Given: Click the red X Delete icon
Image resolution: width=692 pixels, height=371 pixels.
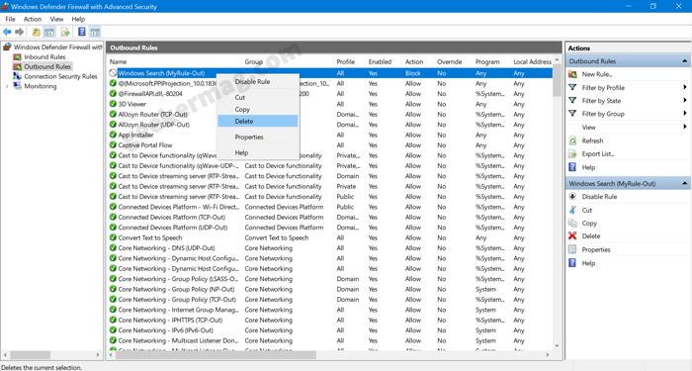Looking at the screenshot, I should [x=572, y=235].
